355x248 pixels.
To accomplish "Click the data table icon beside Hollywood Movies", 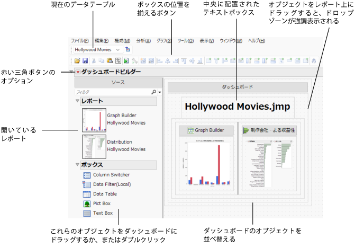I will (x=128, y=49).
